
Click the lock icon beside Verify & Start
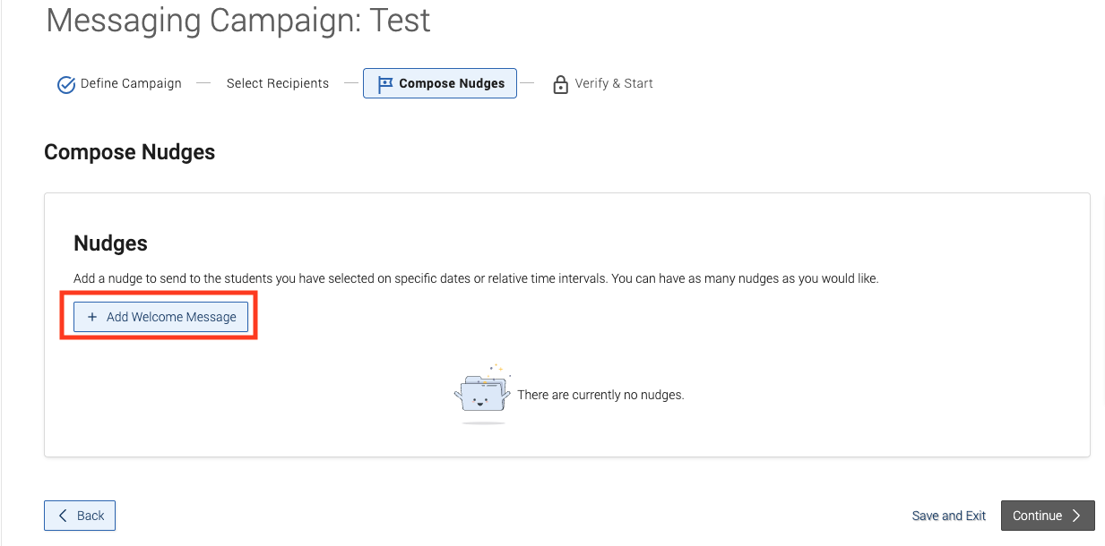click(561, 84)
